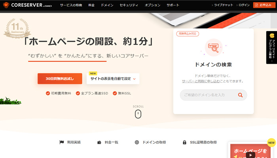This screenshot has width=277, height=158.
Task: Click the www search illustration icon
Action: (213, 48)
